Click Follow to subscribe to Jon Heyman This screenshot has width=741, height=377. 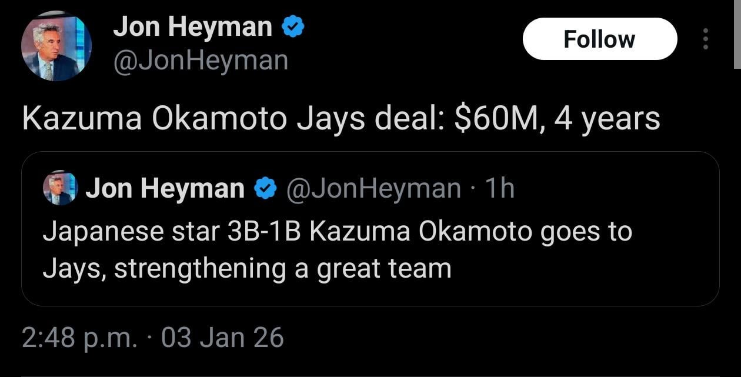pos(599,39)
